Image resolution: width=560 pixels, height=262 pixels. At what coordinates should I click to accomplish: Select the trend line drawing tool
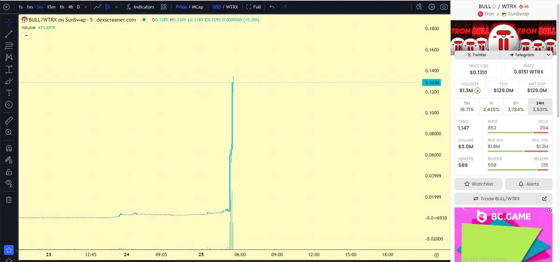tap(9, 34)
